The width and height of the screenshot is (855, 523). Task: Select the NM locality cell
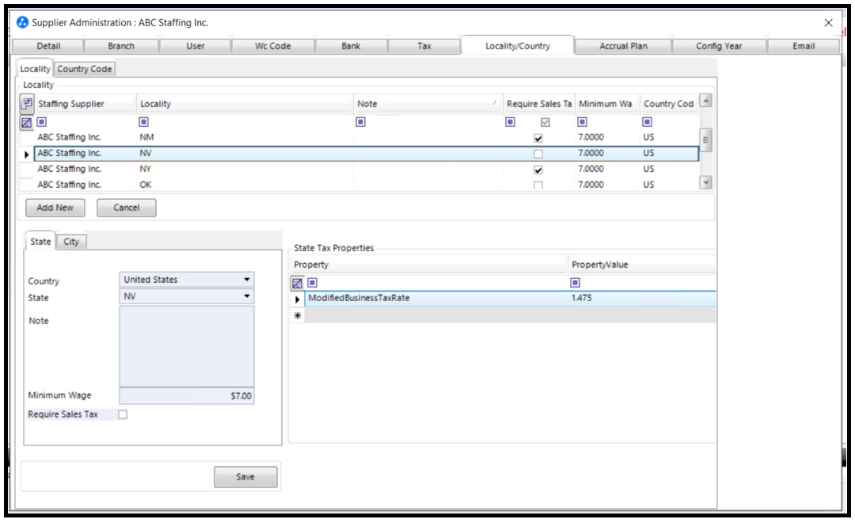coord(245,137)
